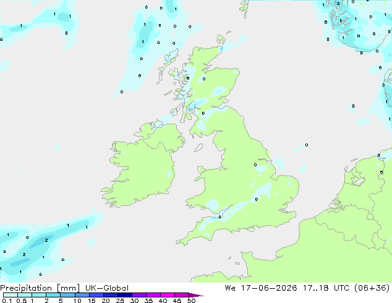Click the '0.1' legend scale number
This screenshot has width=392, height=303.
pos(7,301)
